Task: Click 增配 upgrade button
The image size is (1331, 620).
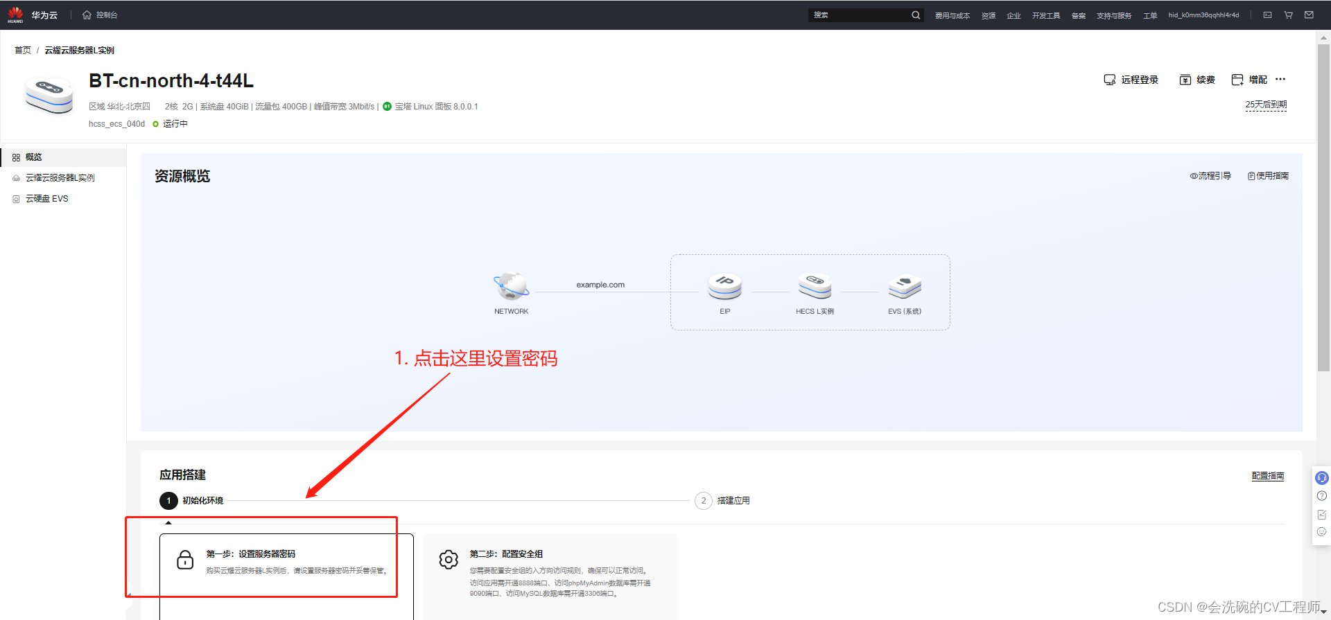Action: tap(1249, 80)
